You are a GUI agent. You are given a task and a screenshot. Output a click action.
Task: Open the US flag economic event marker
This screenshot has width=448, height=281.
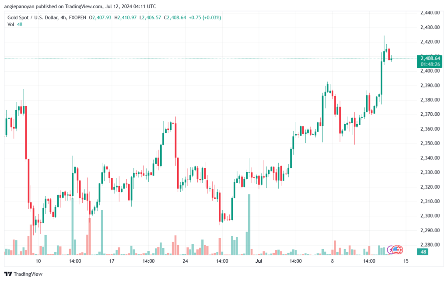(396, 250)
